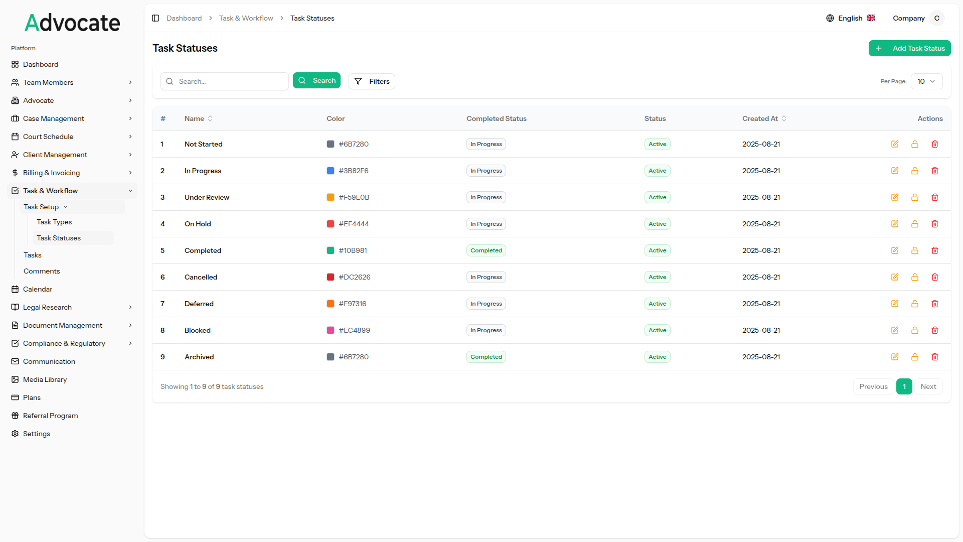Click the Team Members sidebar icon
The width and height of the screenshot is (963, 542).
pyautogui.click(x=15, y=82)
